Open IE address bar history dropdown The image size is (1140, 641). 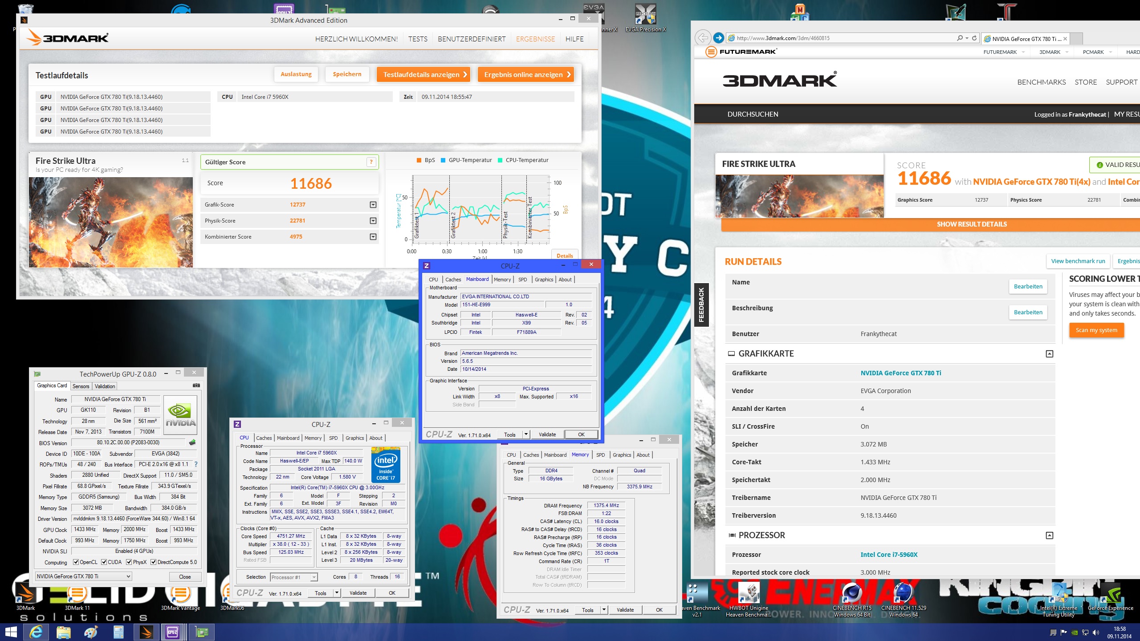coord(967,38)
